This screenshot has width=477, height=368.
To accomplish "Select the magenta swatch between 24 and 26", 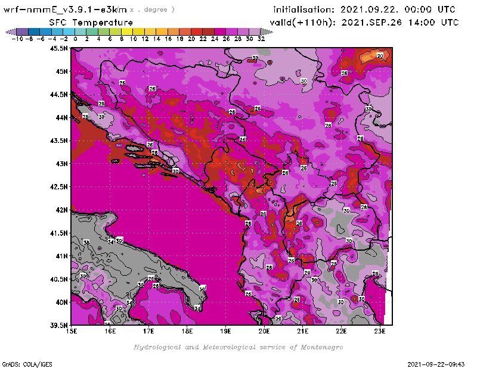I will [x=219, y=32].
